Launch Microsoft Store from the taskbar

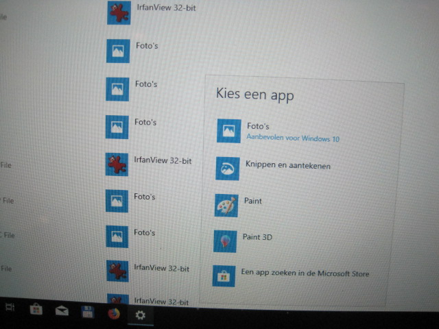(x=36, y=309)
